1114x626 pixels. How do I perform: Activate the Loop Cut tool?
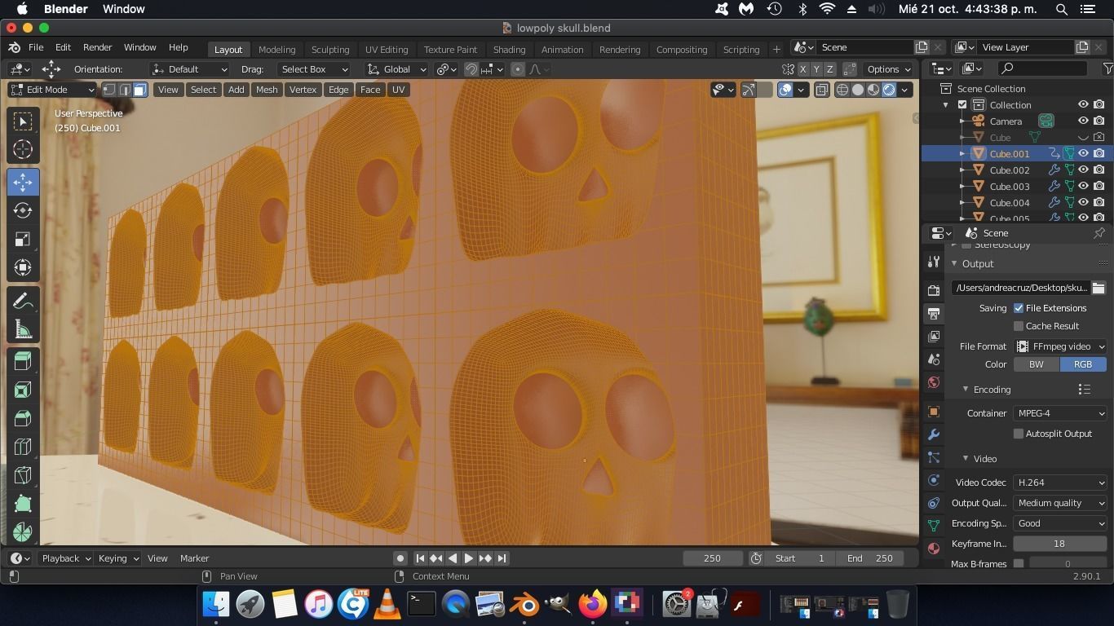(x=23, y=475)
